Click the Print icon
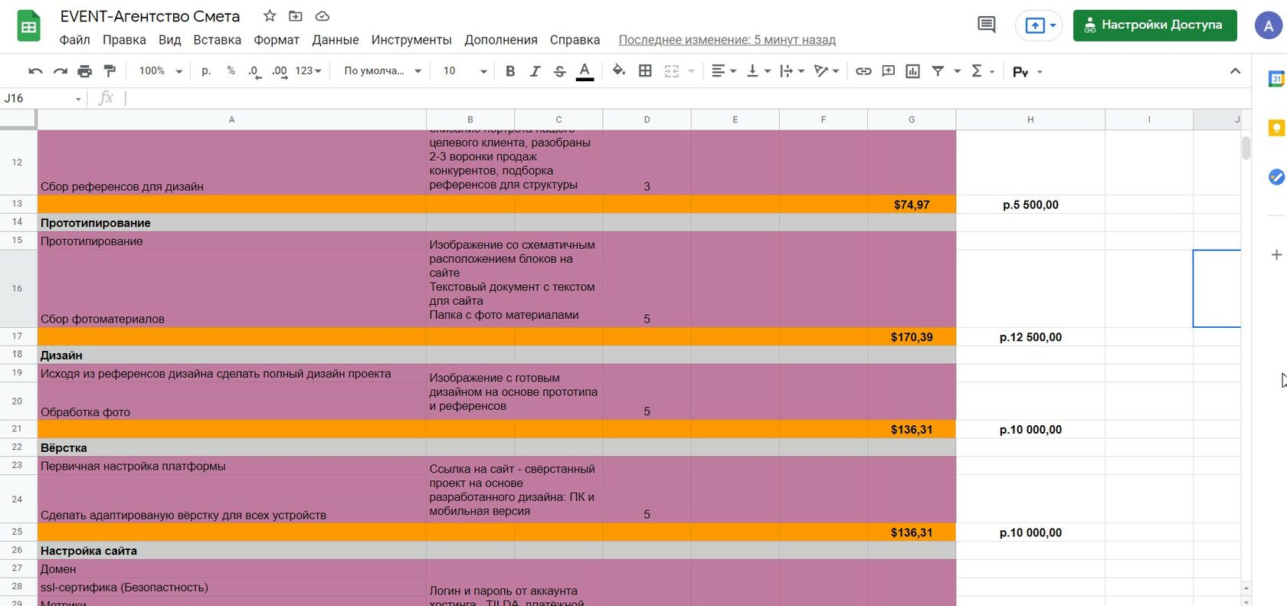This screenshot has height=606, width=1287. tap(84, 71)
